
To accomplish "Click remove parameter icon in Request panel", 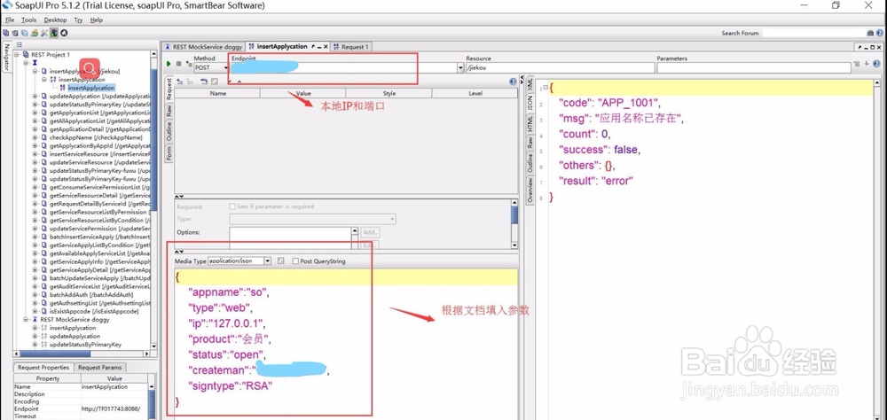I will pos(190,82).
